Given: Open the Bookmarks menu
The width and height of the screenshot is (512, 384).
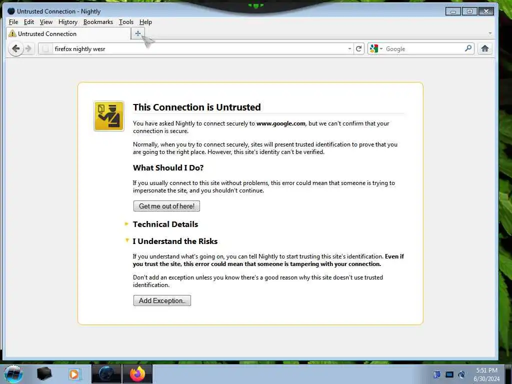Looking at the screenshot, I should tap(98, 22).
